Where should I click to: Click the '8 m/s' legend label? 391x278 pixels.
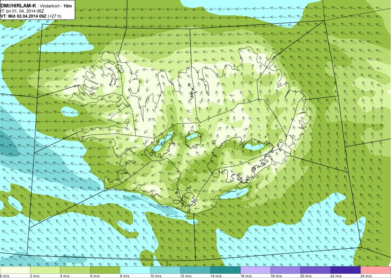tap(125, 276)
